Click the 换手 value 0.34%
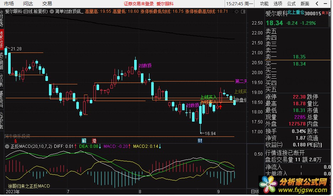Viewport: 333px width, 196px height. point(299,131)
